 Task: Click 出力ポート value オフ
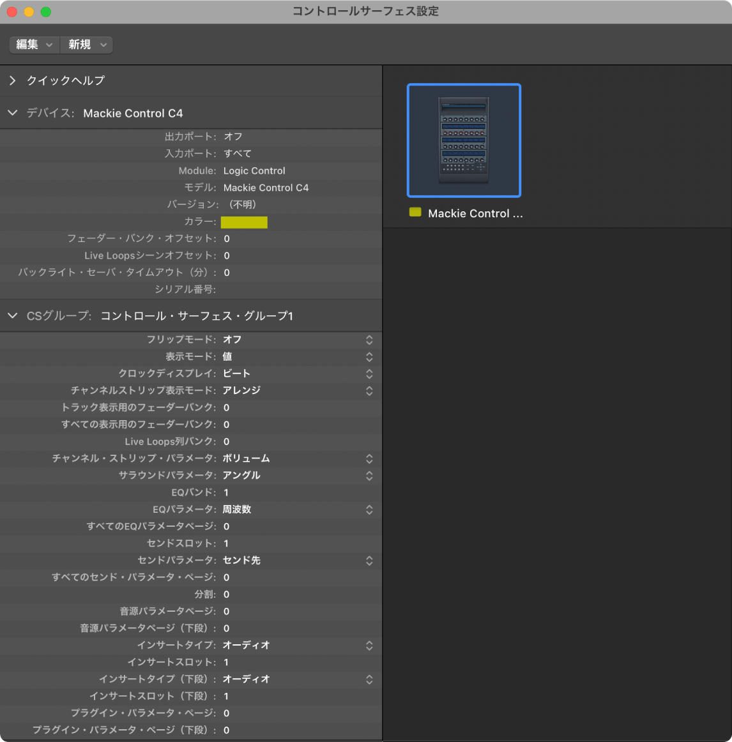pyautogui.click(x=233, y=137)
